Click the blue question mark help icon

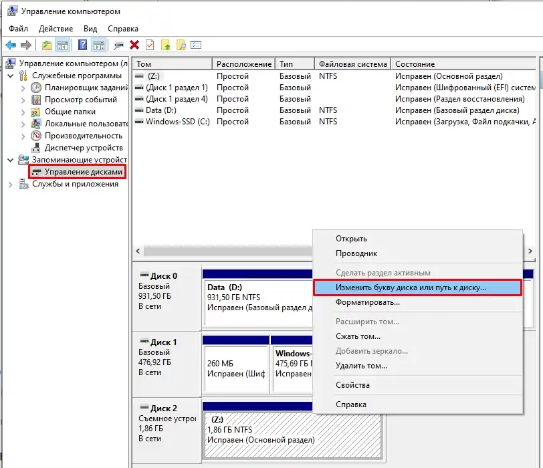point(82,45)
